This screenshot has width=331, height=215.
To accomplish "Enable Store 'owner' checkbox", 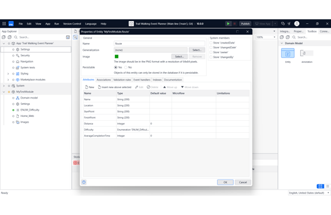I will tap(211, 52).
